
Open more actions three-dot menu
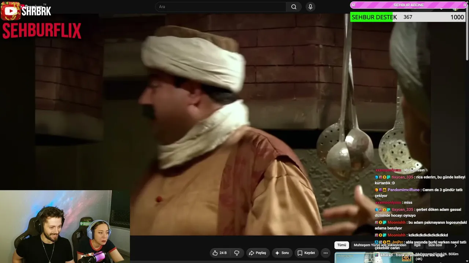(325, 253)
